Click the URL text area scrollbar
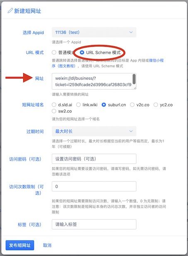The image size is (188, 256). pyautogui.click(x=134, y=79)
